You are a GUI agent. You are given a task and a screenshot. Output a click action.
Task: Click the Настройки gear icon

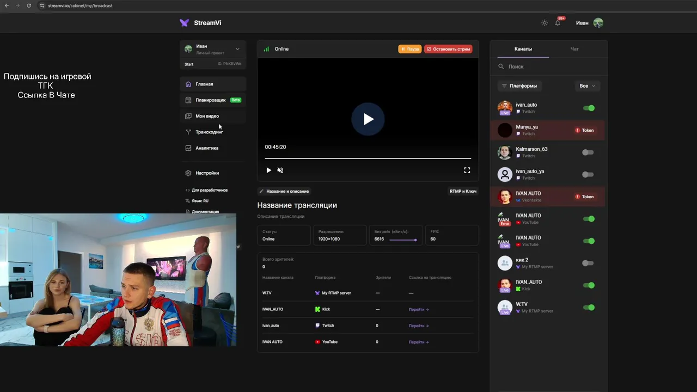coord(188,173)
